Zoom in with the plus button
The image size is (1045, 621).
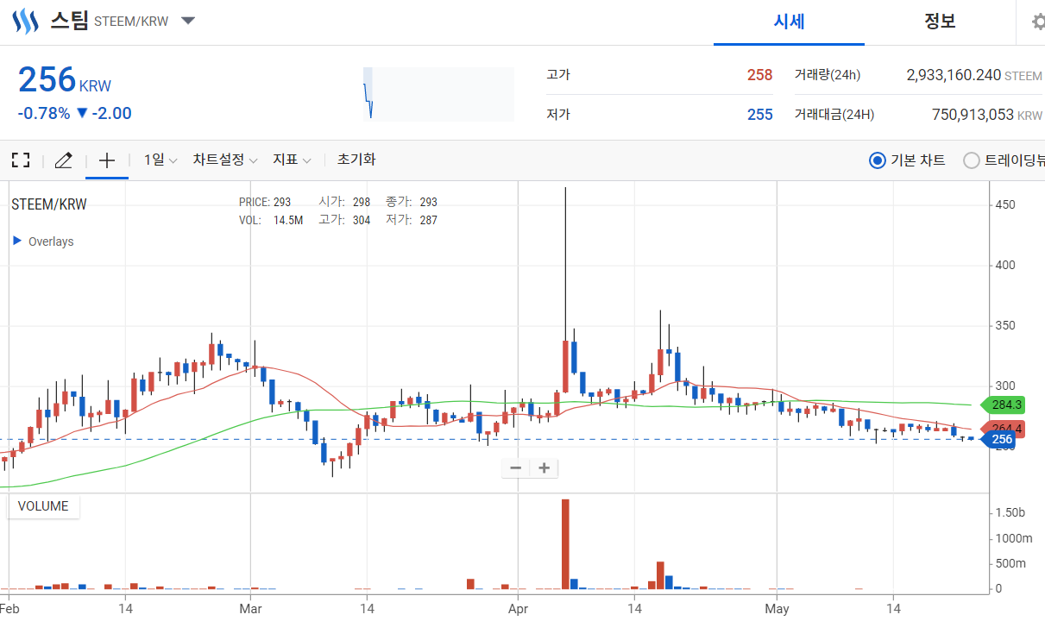545,468
